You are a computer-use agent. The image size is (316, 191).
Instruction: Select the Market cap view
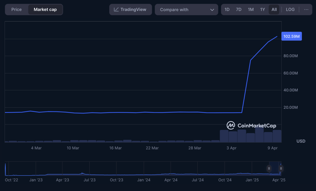pyautogui.click(x=45, y=9)
